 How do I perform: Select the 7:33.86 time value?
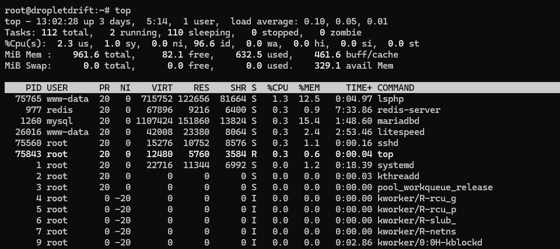coord(353,110)
